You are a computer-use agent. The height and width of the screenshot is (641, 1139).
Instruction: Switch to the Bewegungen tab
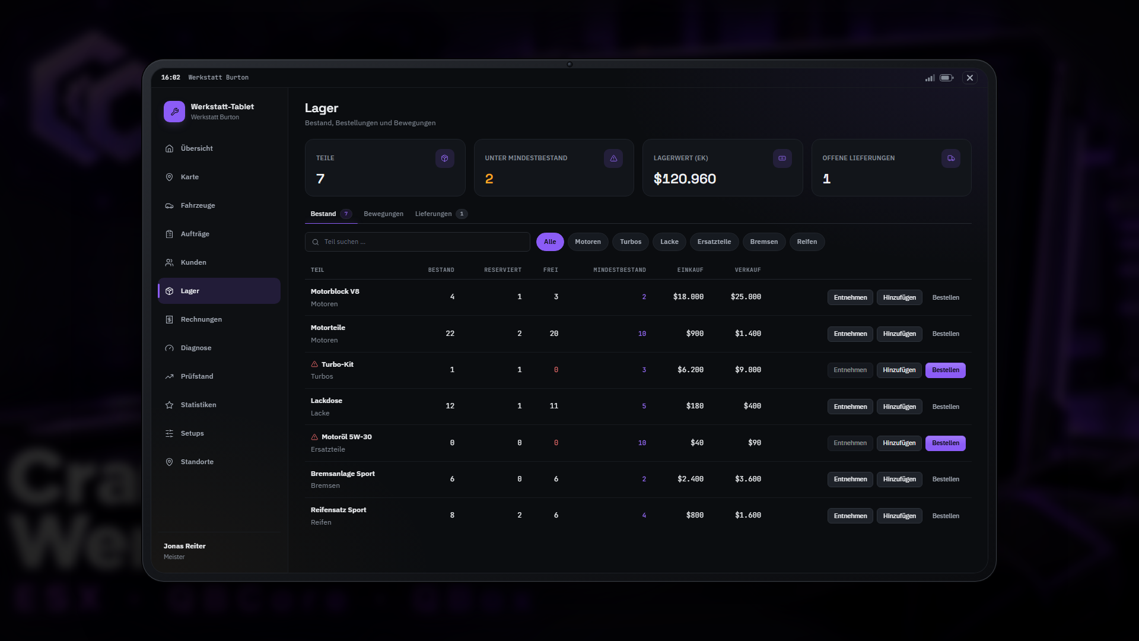383,214
